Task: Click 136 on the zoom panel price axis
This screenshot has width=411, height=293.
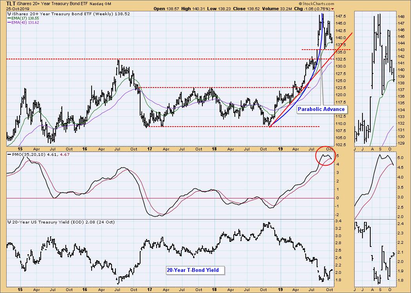Action: point(401,96)
